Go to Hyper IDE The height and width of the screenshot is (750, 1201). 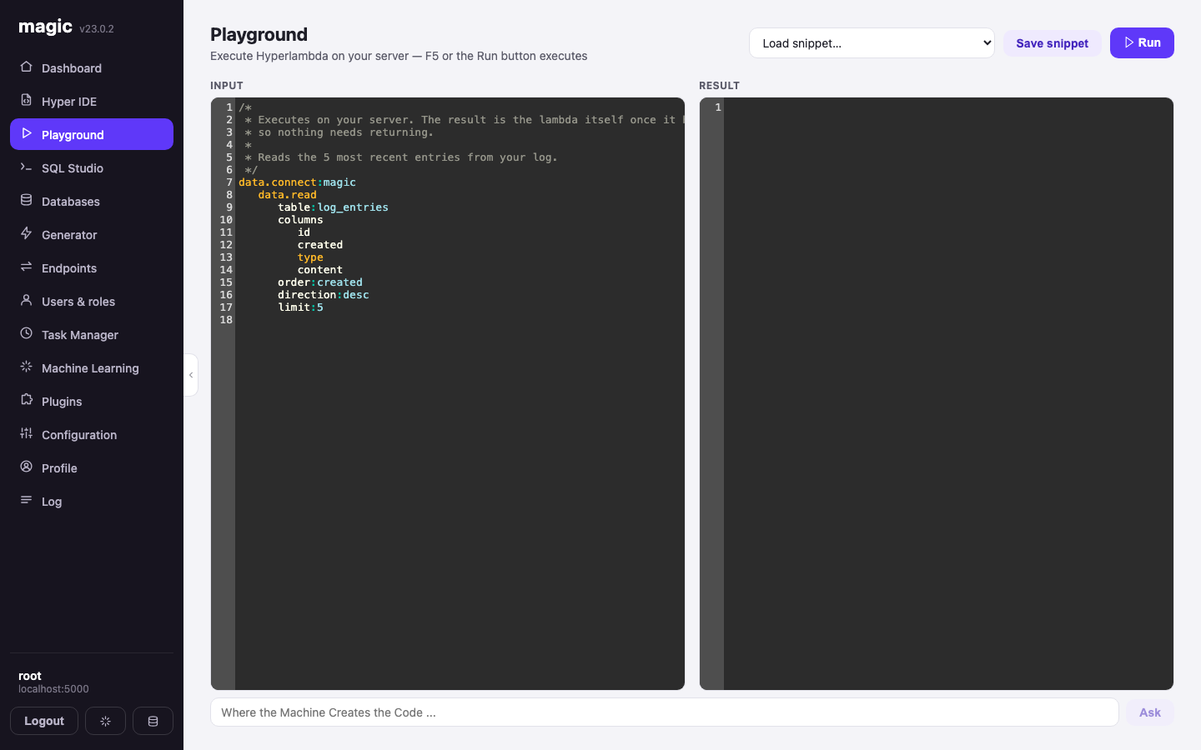tap(92, 101)
